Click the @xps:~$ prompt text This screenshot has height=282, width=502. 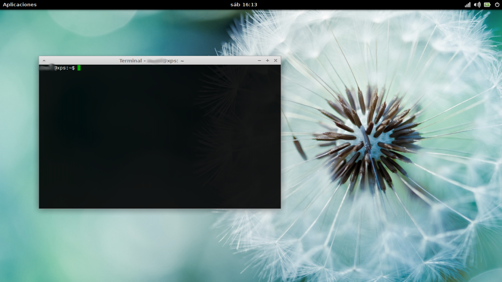tap(64, 68)
